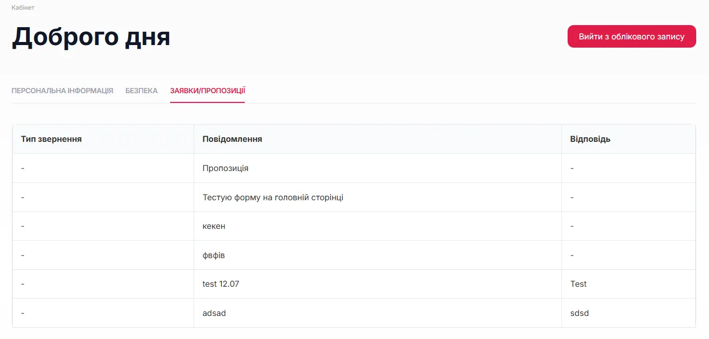The width and height of the screenshot is (709, 339).
Task: Open the Кабінет breadcrumb link
Action: click(23, 7)
